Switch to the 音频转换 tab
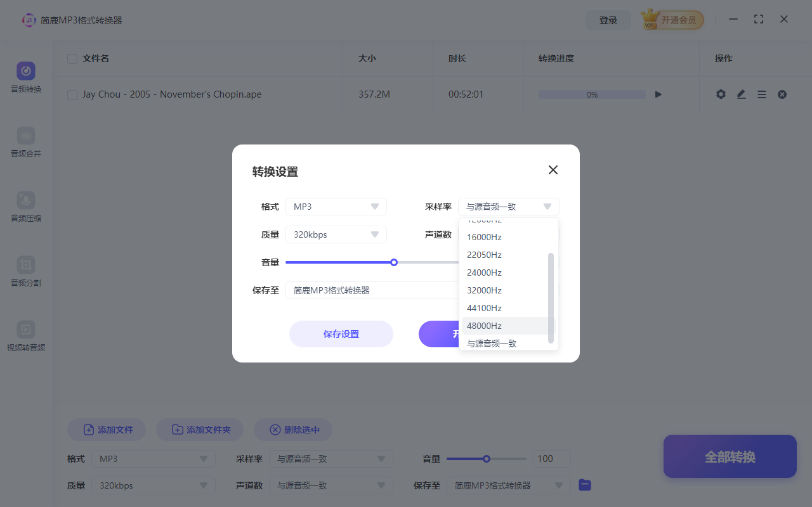This screenshot has height=507, width=812. click(25, 77)
